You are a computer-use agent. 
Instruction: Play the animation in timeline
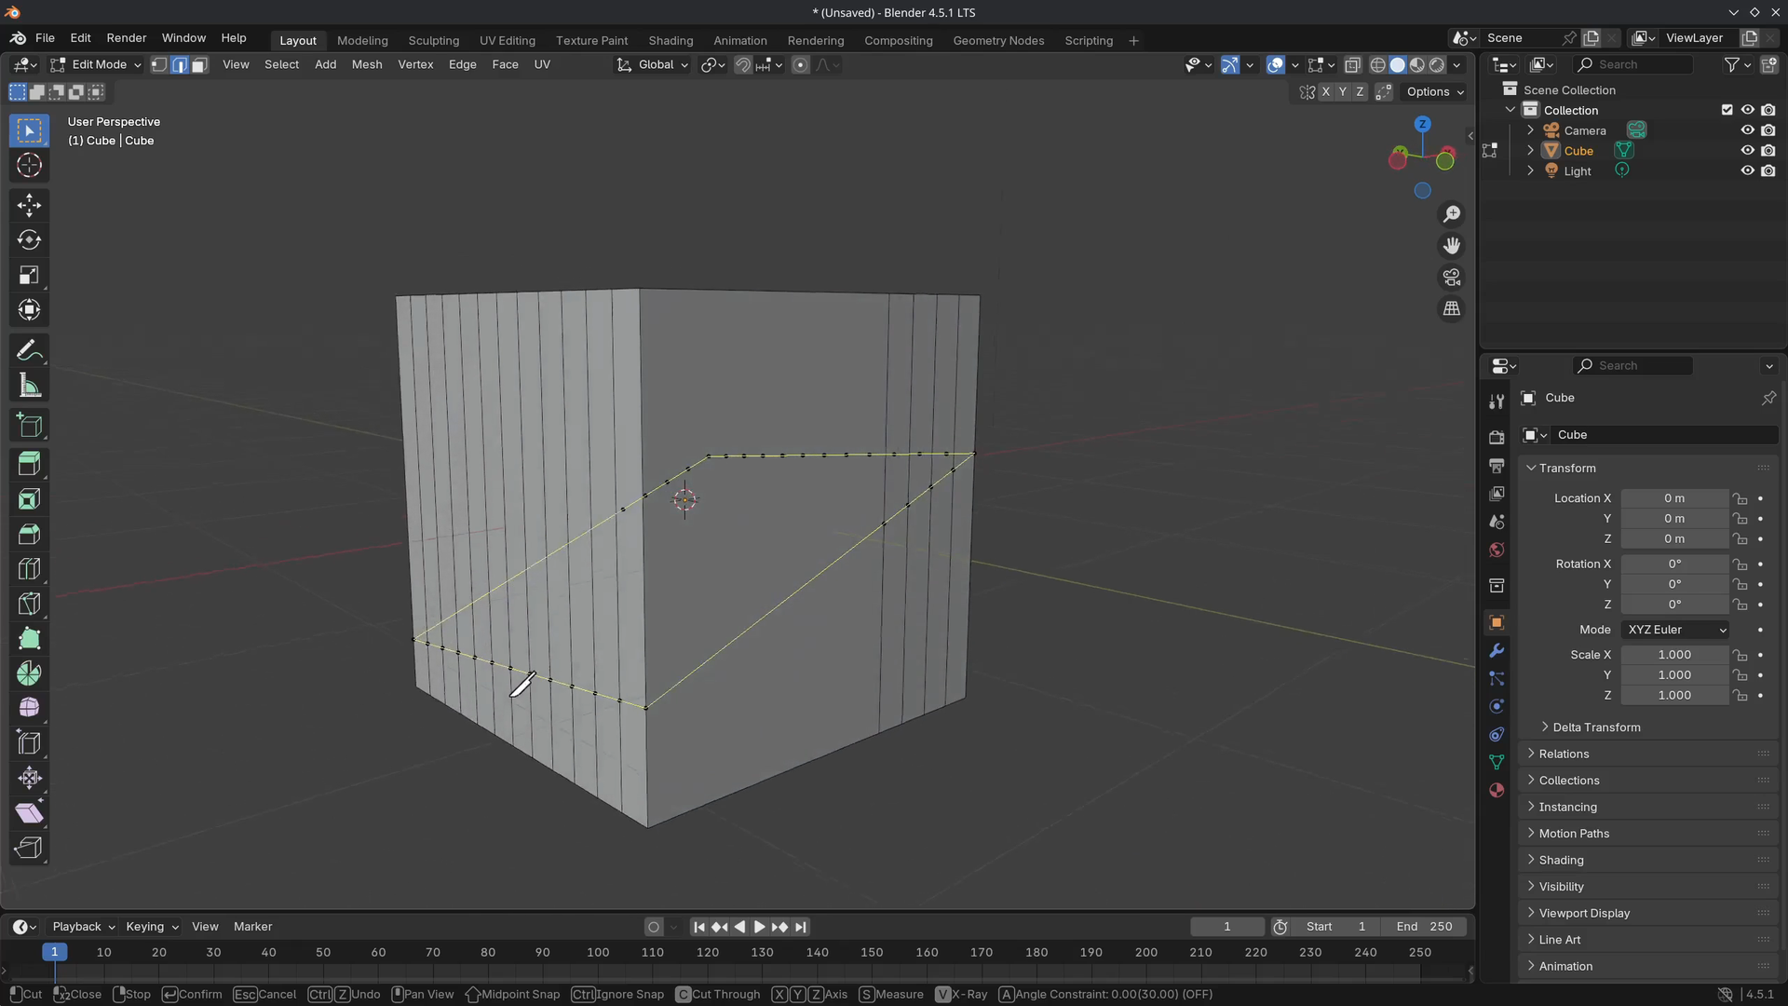[759, 927]
